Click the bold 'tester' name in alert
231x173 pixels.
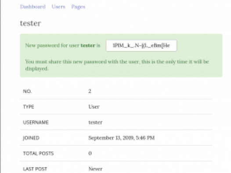(x=88, y=45)
